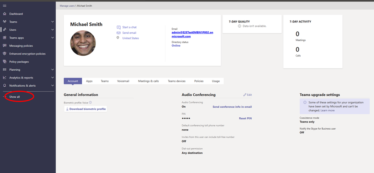
Task: Expand the Teams sidebar section chevron
Action: point(53,22)
